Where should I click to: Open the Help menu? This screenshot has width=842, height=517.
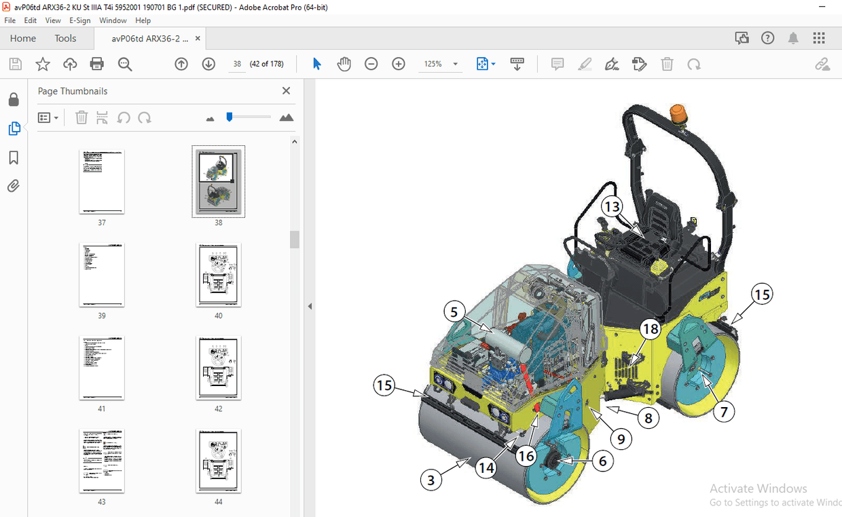click(x=143, y=20)
